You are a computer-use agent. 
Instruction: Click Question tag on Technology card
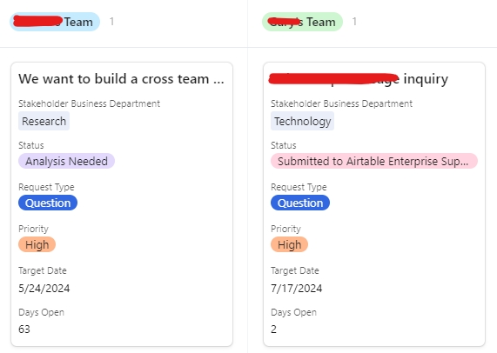(300, 203)
